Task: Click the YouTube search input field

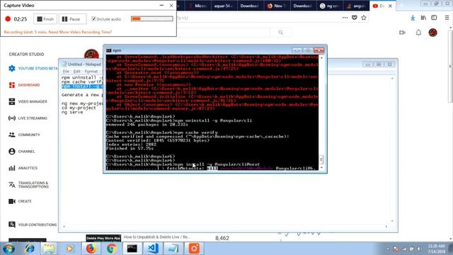Action: coord(224,33)
